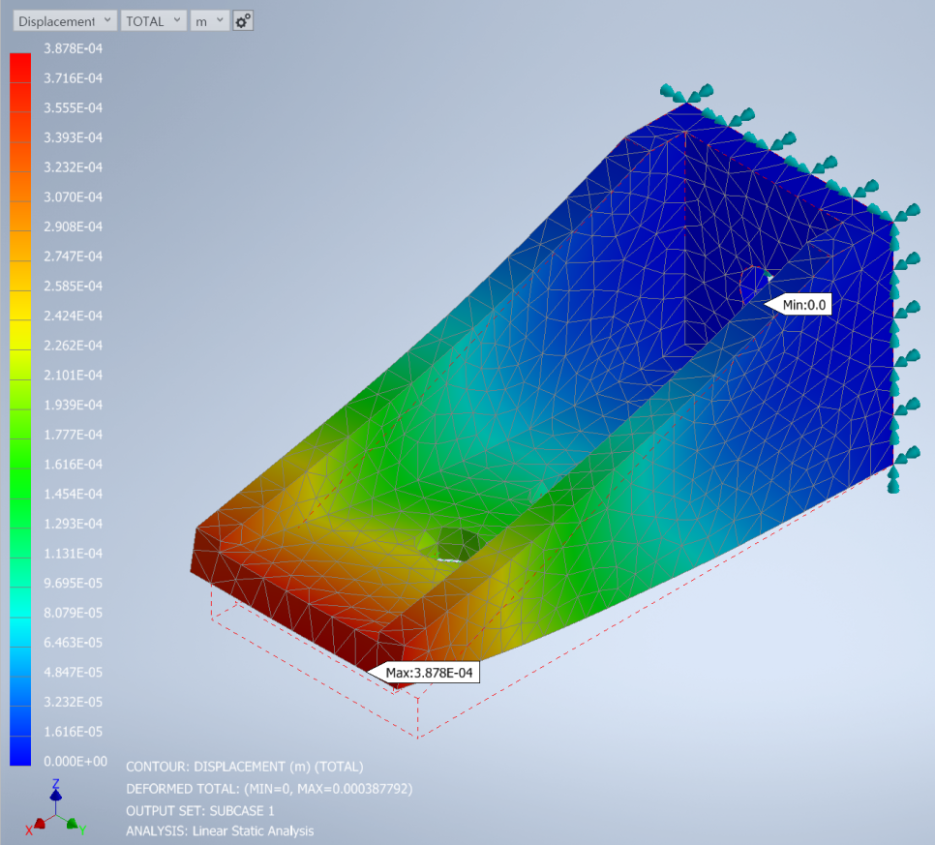Select the 3.878E-04 legend maximum value
The height and width of the screenshot is (845, 935).
pos(75,47)
